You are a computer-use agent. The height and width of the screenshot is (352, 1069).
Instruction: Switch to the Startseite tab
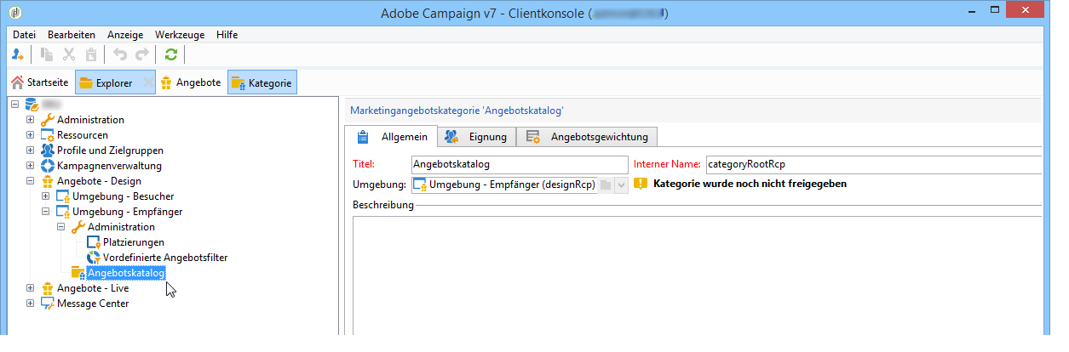click(39, 82)
